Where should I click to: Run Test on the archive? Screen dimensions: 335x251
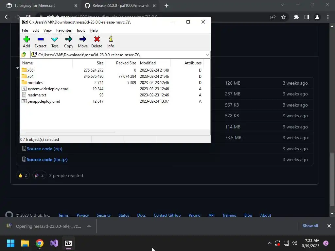tap(55, 42)
